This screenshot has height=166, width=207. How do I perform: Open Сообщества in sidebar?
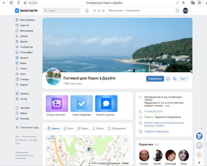click(x=24, y=47)
